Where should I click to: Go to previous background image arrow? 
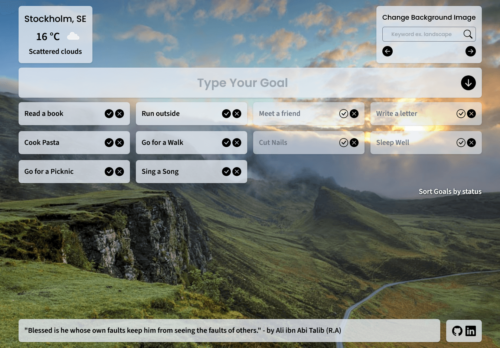click(388, 51)
